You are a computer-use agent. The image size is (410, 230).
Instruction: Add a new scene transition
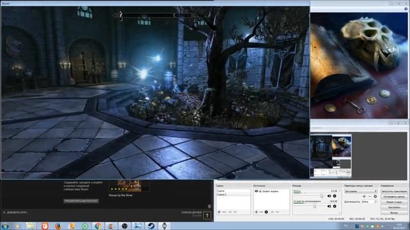pyautogui.click(x=364, y=196)
